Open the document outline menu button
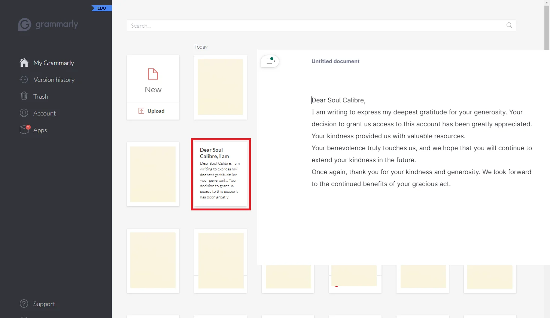 coord(270,61)
